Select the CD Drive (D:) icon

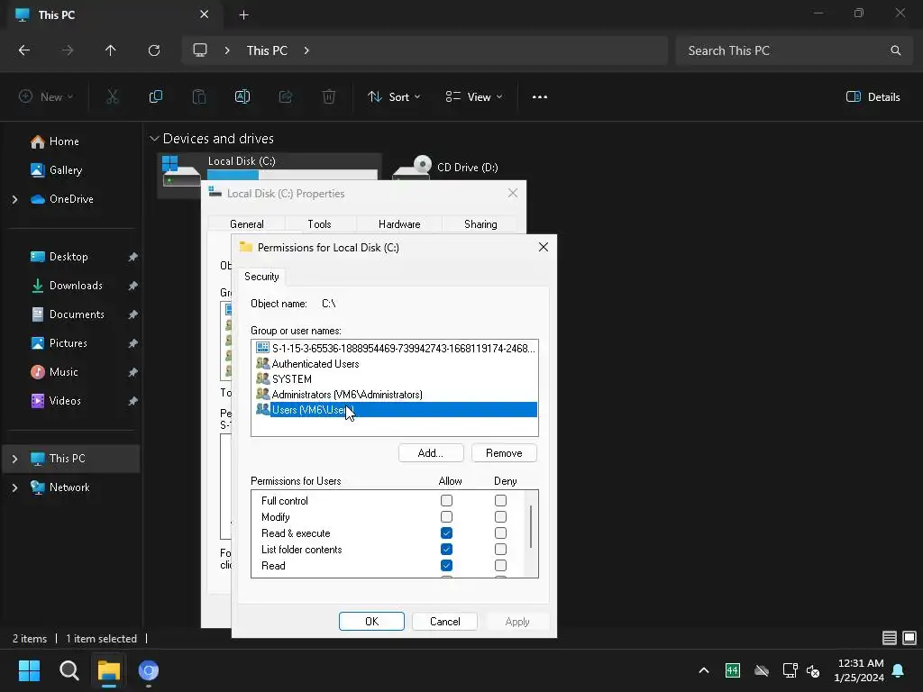(413, 167)
